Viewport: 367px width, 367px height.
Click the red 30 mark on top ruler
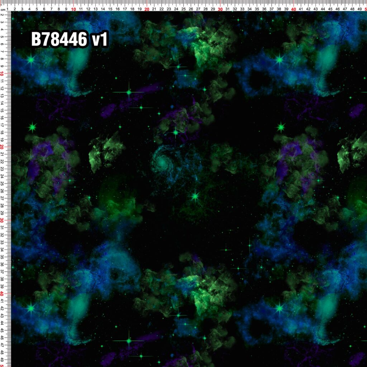[220, 9]
